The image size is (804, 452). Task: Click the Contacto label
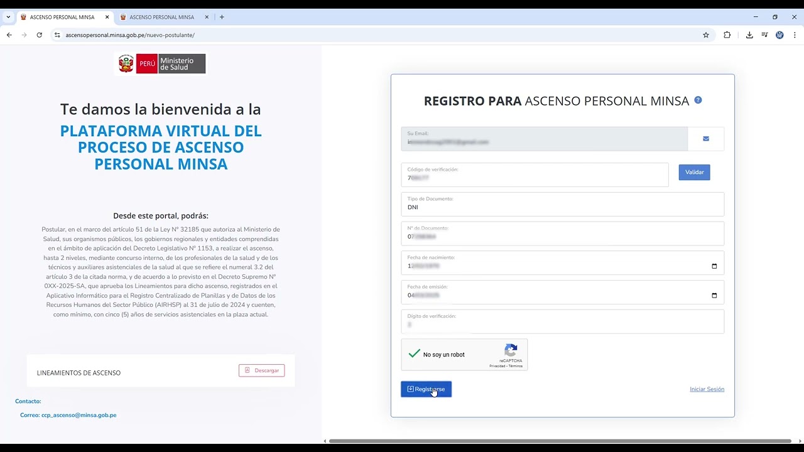28,401
